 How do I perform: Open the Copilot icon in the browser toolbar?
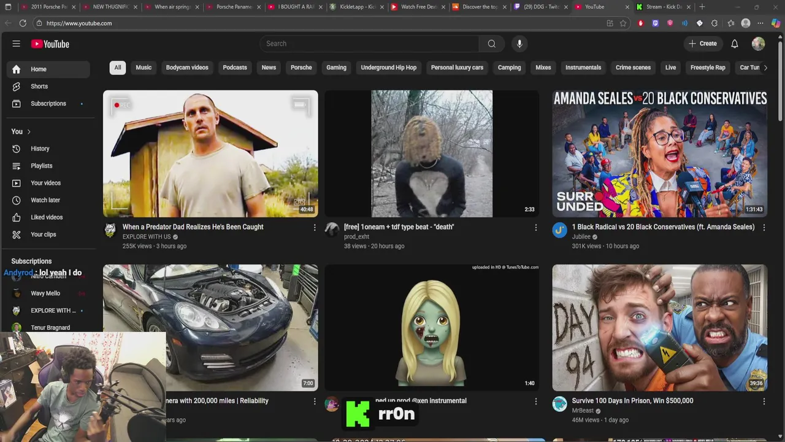775,23
